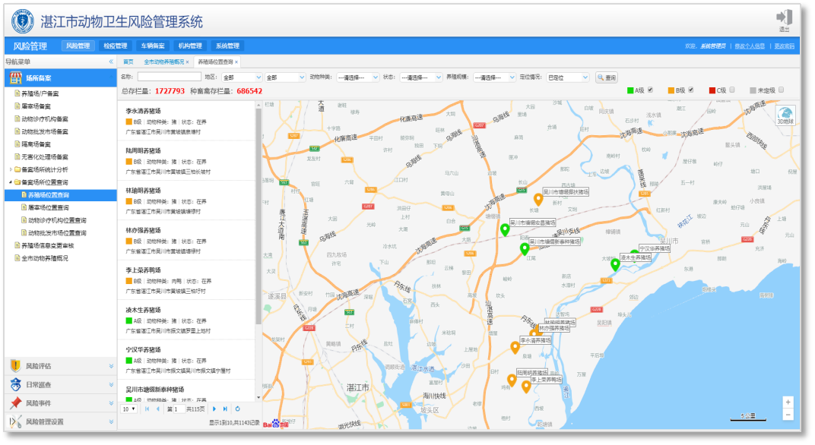Click the 修改个人信息 link
This screenshot has height=445, width=815.
749,46
